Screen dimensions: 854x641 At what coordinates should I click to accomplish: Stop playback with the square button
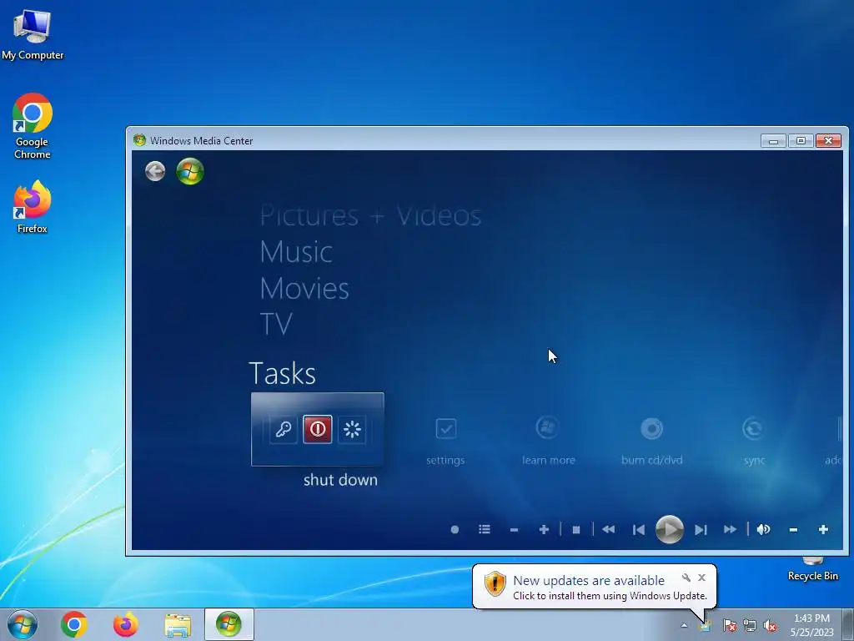pos(576,530)
